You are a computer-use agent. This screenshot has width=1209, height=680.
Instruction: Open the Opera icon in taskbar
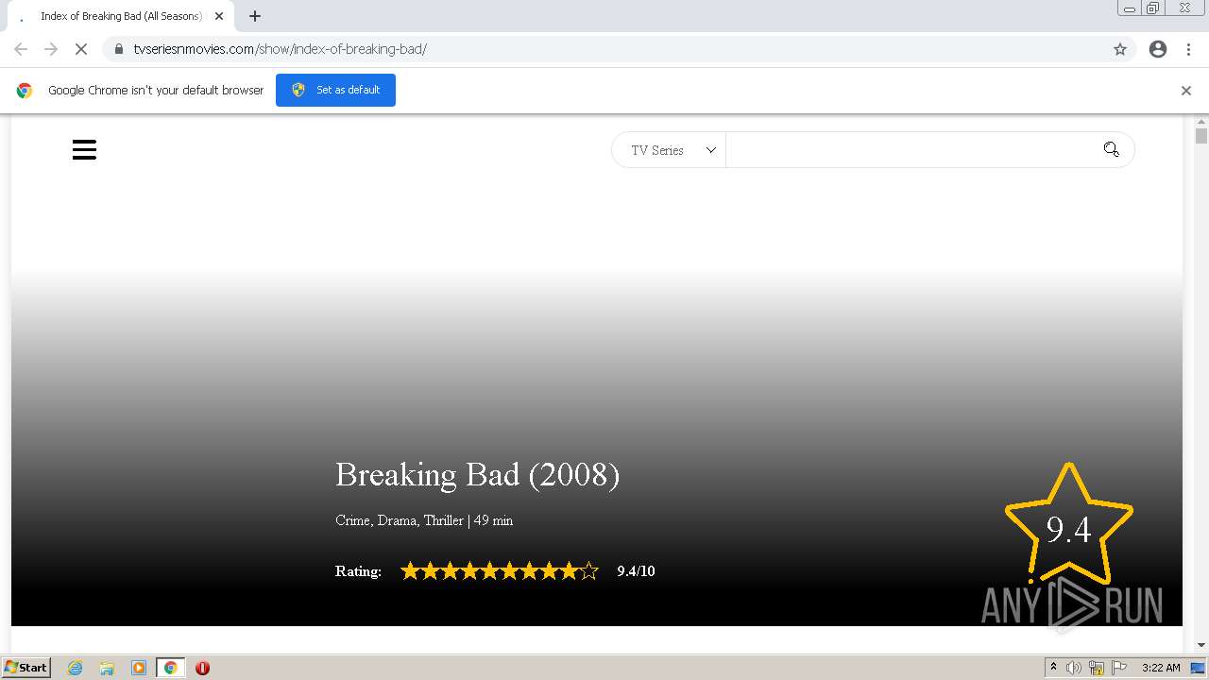tap(202, 668)
